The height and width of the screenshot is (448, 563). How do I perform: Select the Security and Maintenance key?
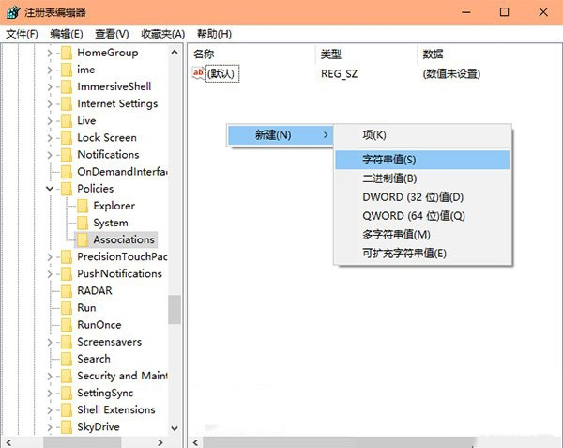pyautogui.click(x=122, y=376)
